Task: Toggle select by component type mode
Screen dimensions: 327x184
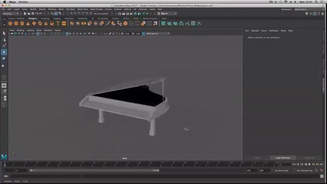Action: pyautogui.click(x=60, y=14)
